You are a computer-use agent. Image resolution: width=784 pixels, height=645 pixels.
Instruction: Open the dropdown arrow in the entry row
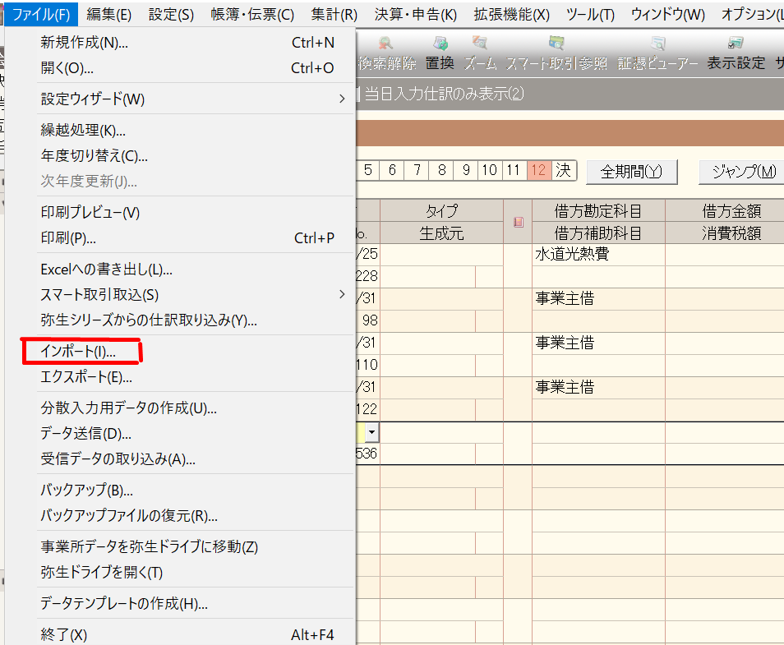(x=372, y=431)
